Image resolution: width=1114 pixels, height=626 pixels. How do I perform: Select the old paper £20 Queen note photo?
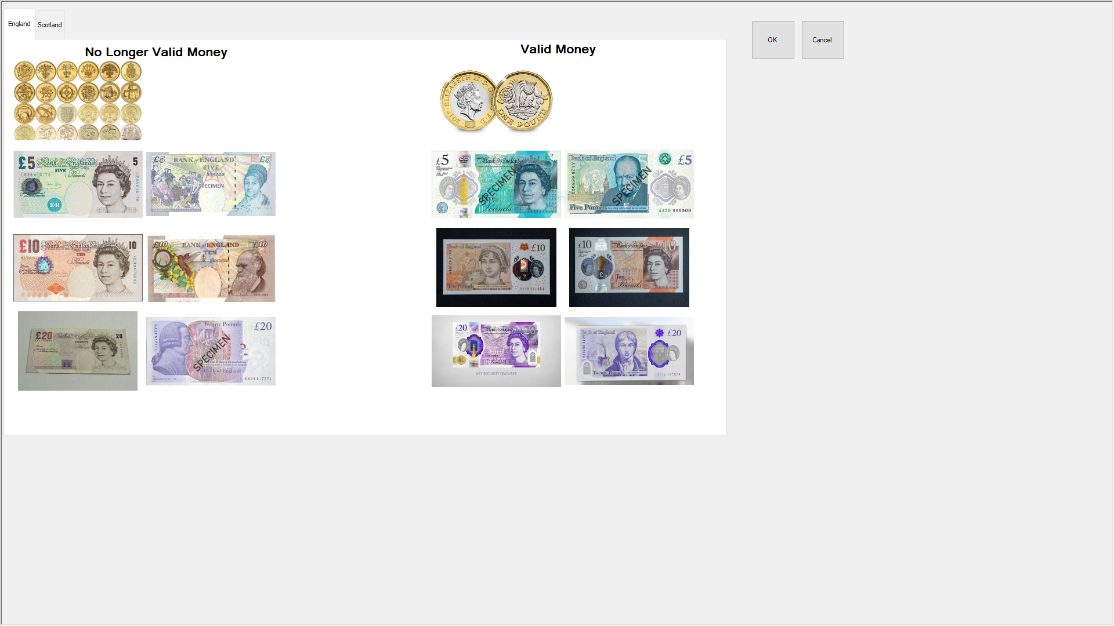[x=78, y=351]
